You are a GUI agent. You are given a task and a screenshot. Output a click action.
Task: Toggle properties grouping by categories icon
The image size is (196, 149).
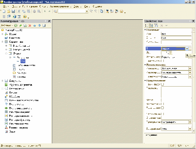click(151, 25)
